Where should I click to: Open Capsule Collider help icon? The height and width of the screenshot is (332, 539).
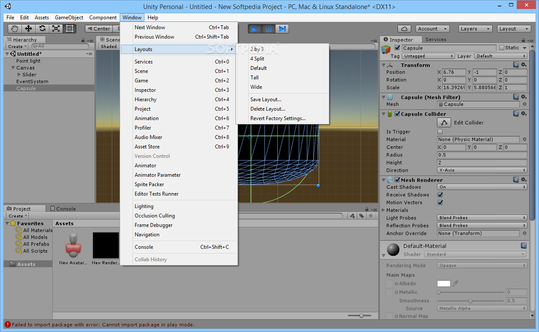coord(516,114)
